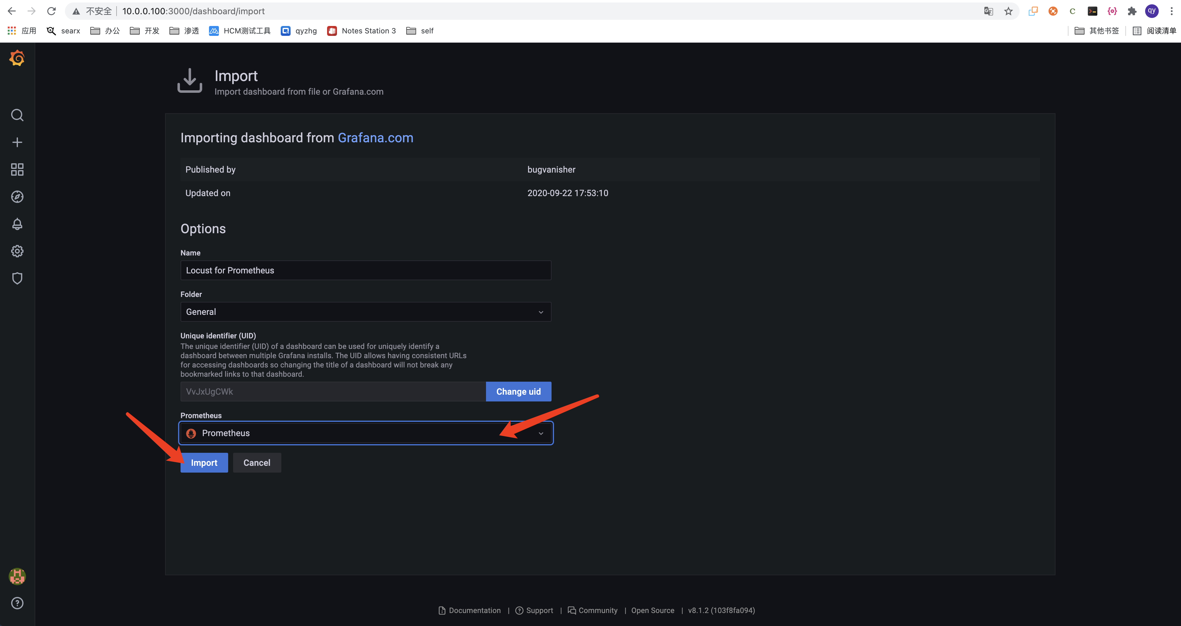The height and width of the screenshot is (626, 1181).
Task: Click the Import button to confirm
Action: [x=204, y=462]
